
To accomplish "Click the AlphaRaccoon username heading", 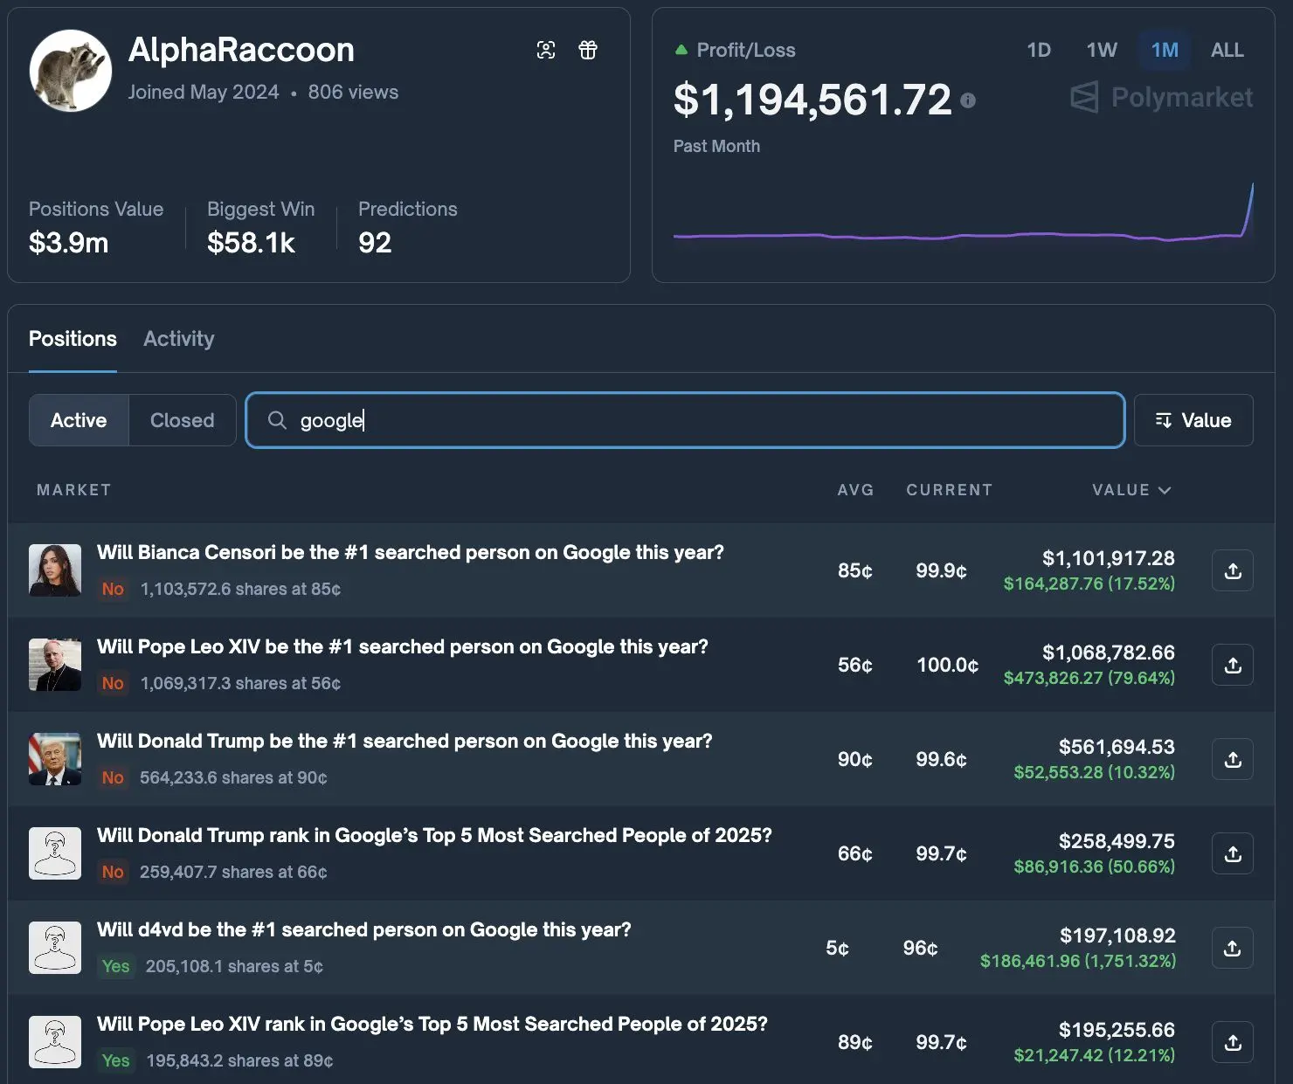I will (241, 50).
